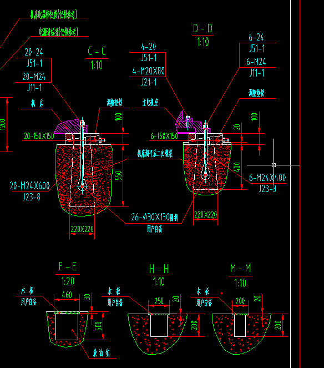Select 'J11-1' below the 6-M24 label
Image resolution: width=324 pixels, height=368 pixels.
(x=257, y=73)
